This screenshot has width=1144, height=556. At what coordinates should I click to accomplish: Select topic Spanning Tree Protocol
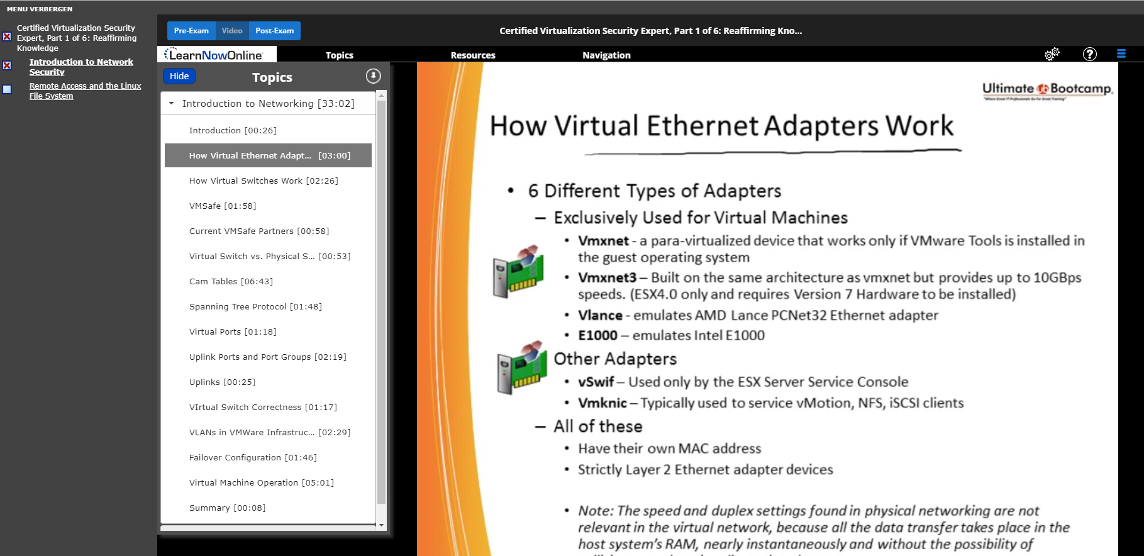[269, 306]
